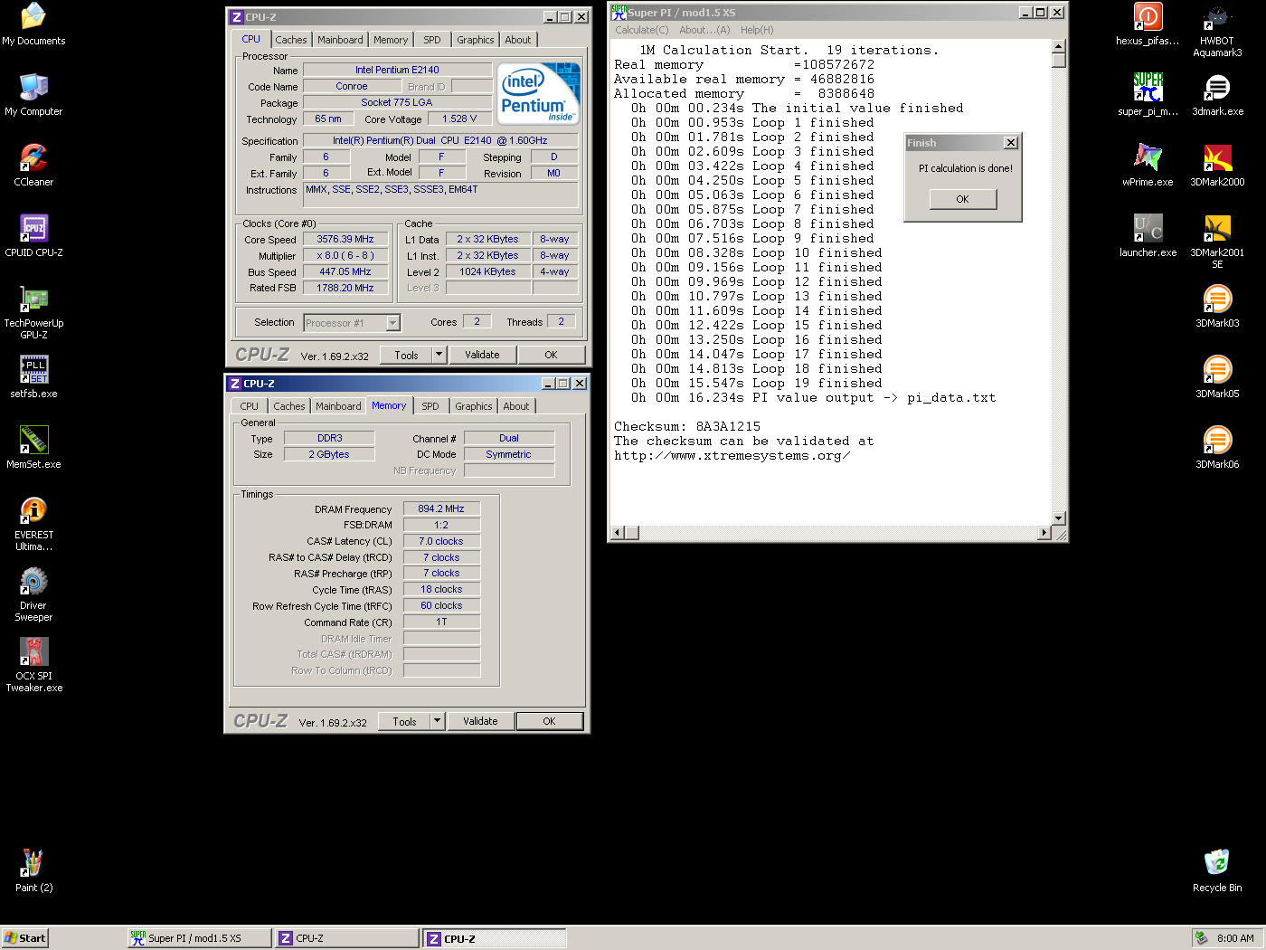Click OK in the top CPU-Z window
Screen dimensions: 1266x950
point(551,355)
